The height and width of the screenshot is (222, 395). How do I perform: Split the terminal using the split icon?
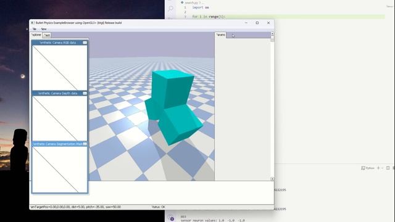[x=388, y=168]
